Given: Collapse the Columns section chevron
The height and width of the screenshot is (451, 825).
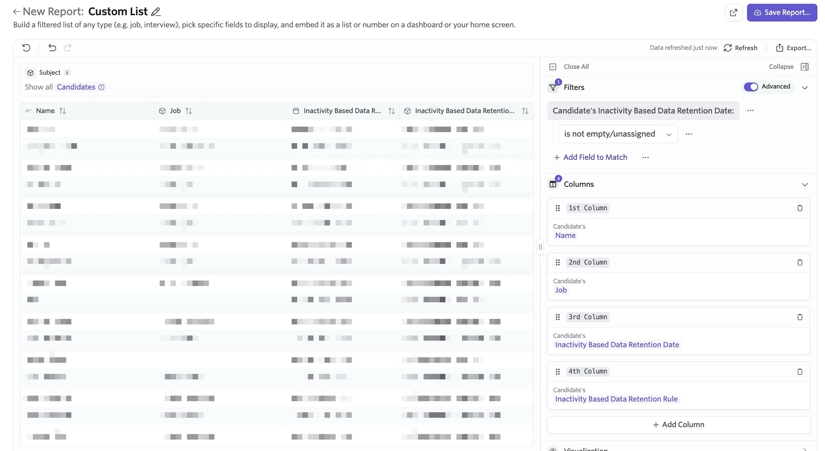Looking at the screenshot, I should [805, 185].
